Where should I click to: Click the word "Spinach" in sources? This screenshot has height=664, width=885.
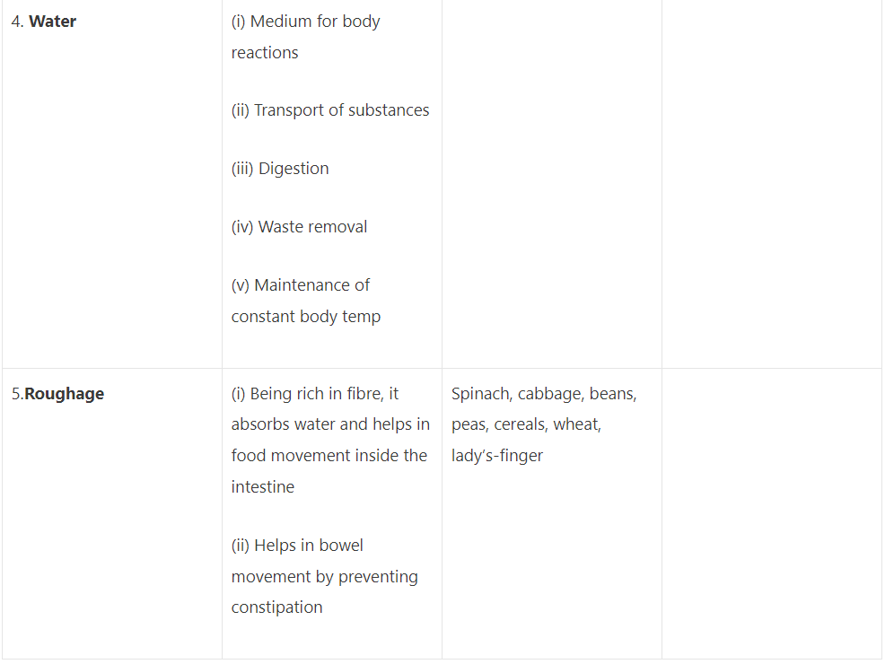480,394
